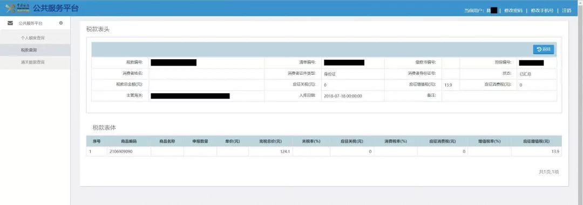
Task: Click the 13.9 value in 税款表头
Action: (x=448, y=85)
